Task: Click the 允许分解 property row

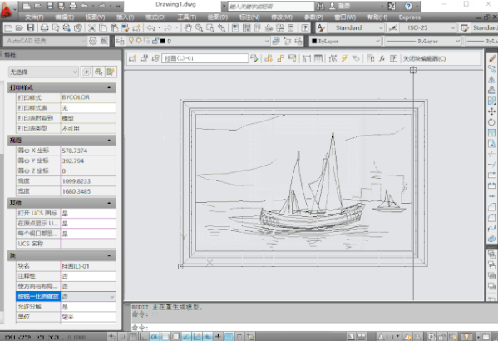Action: tap(66, 307)
